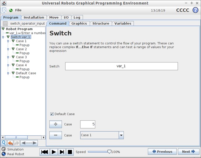Click the save disk icon
This screenshot has height=158, width=201.
click(x=5, y=23)
